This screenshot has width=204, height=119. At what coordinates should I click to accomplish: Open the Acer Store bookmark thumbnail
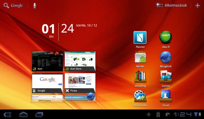(80, 61)
